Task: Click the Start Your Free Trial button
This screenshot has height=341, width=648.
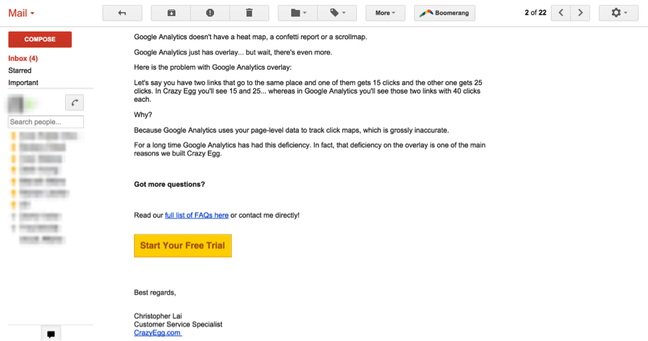Action: click(x=183, y=245)
